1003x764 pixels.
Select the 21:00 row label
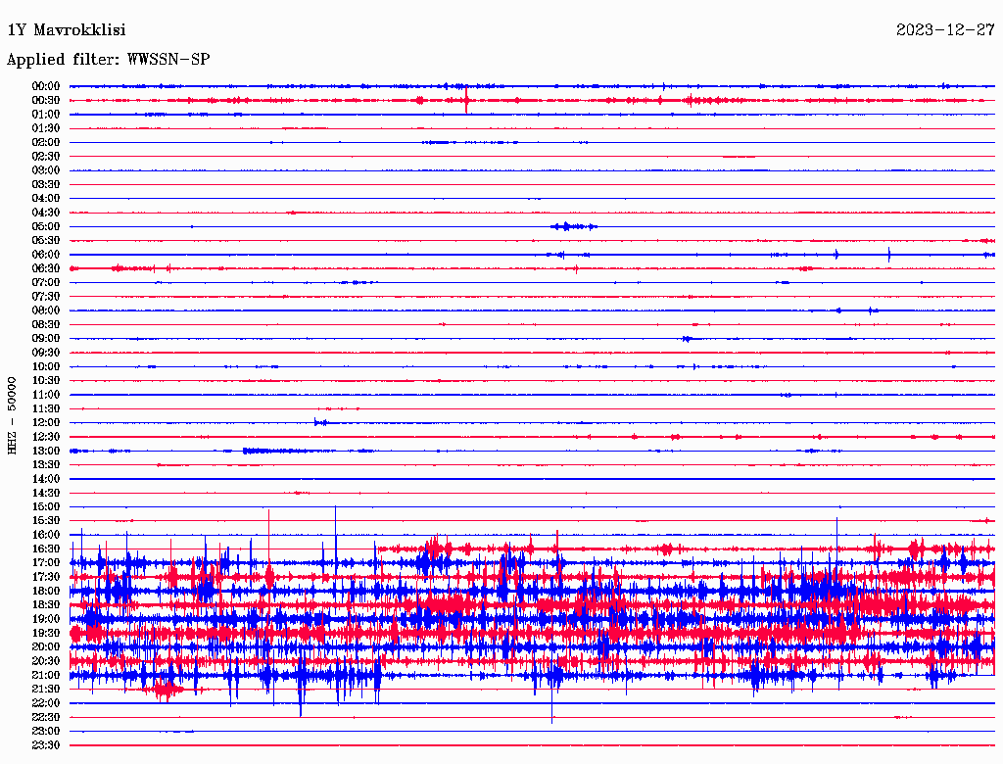click(46, 676)
